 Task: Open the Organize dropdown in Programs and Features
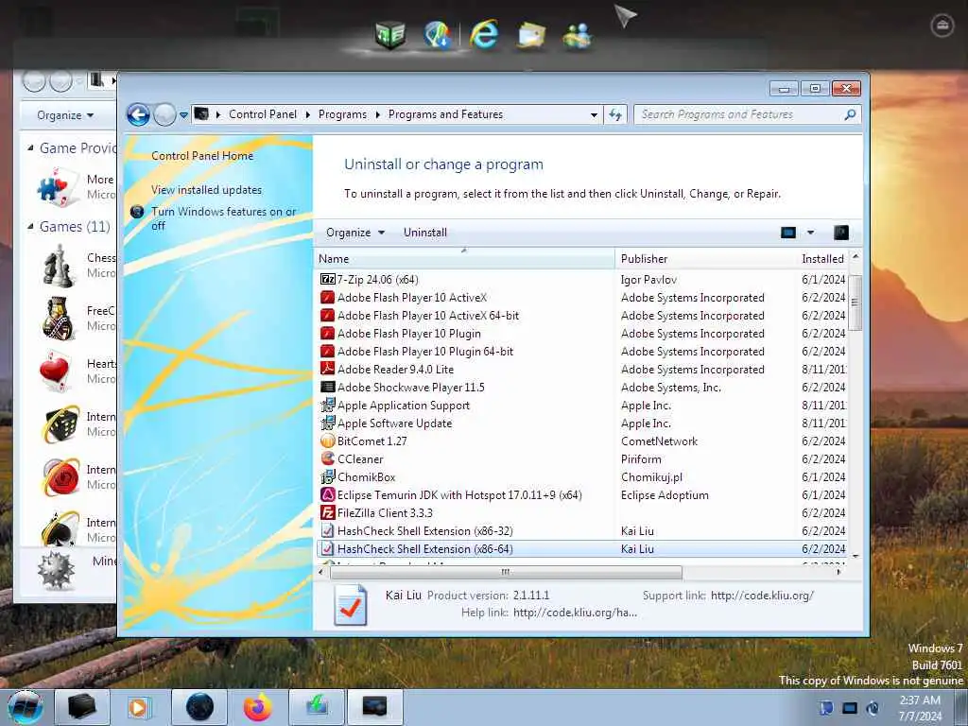355,233
